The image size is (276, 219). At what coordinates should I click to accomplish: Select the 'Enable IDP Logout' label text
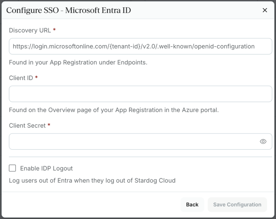(x=46, y=168)
